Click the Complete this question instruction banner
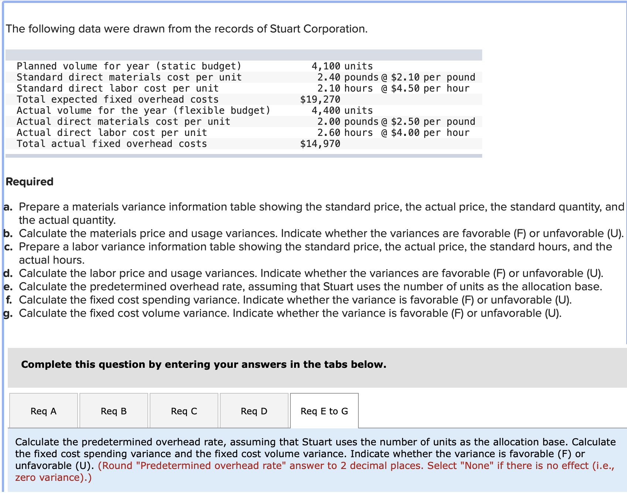Image resolution: width=627 pixels, height=493 pixels. coord(204,364)
